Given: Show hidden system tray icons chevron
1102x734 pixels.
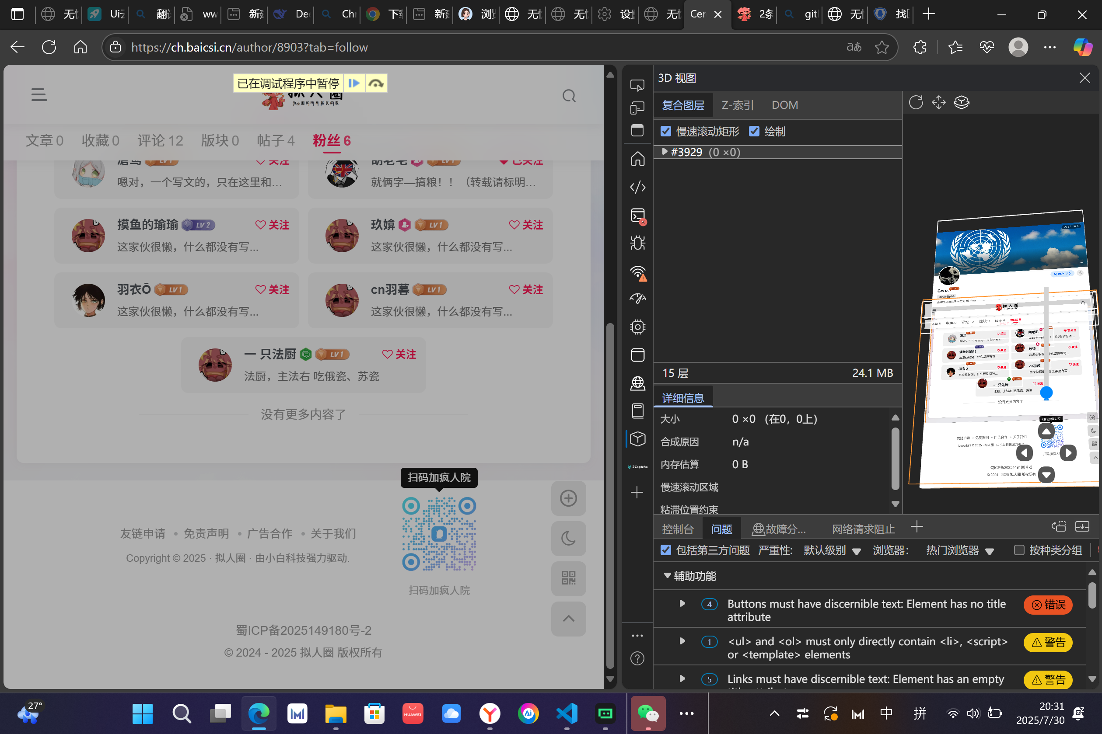Looking at the screenshot, I should pos(774,713).
